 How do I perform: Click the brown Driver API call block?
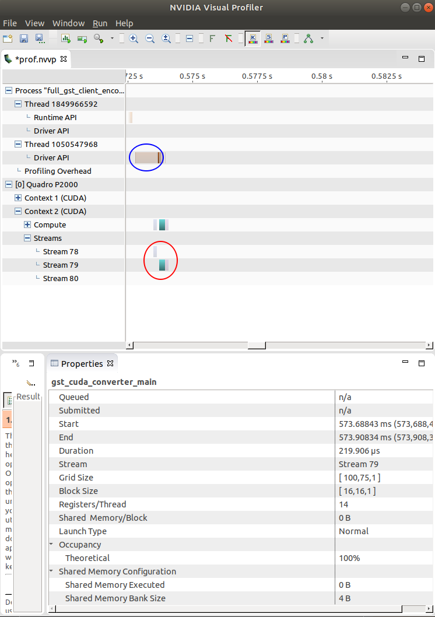point(146,158)
